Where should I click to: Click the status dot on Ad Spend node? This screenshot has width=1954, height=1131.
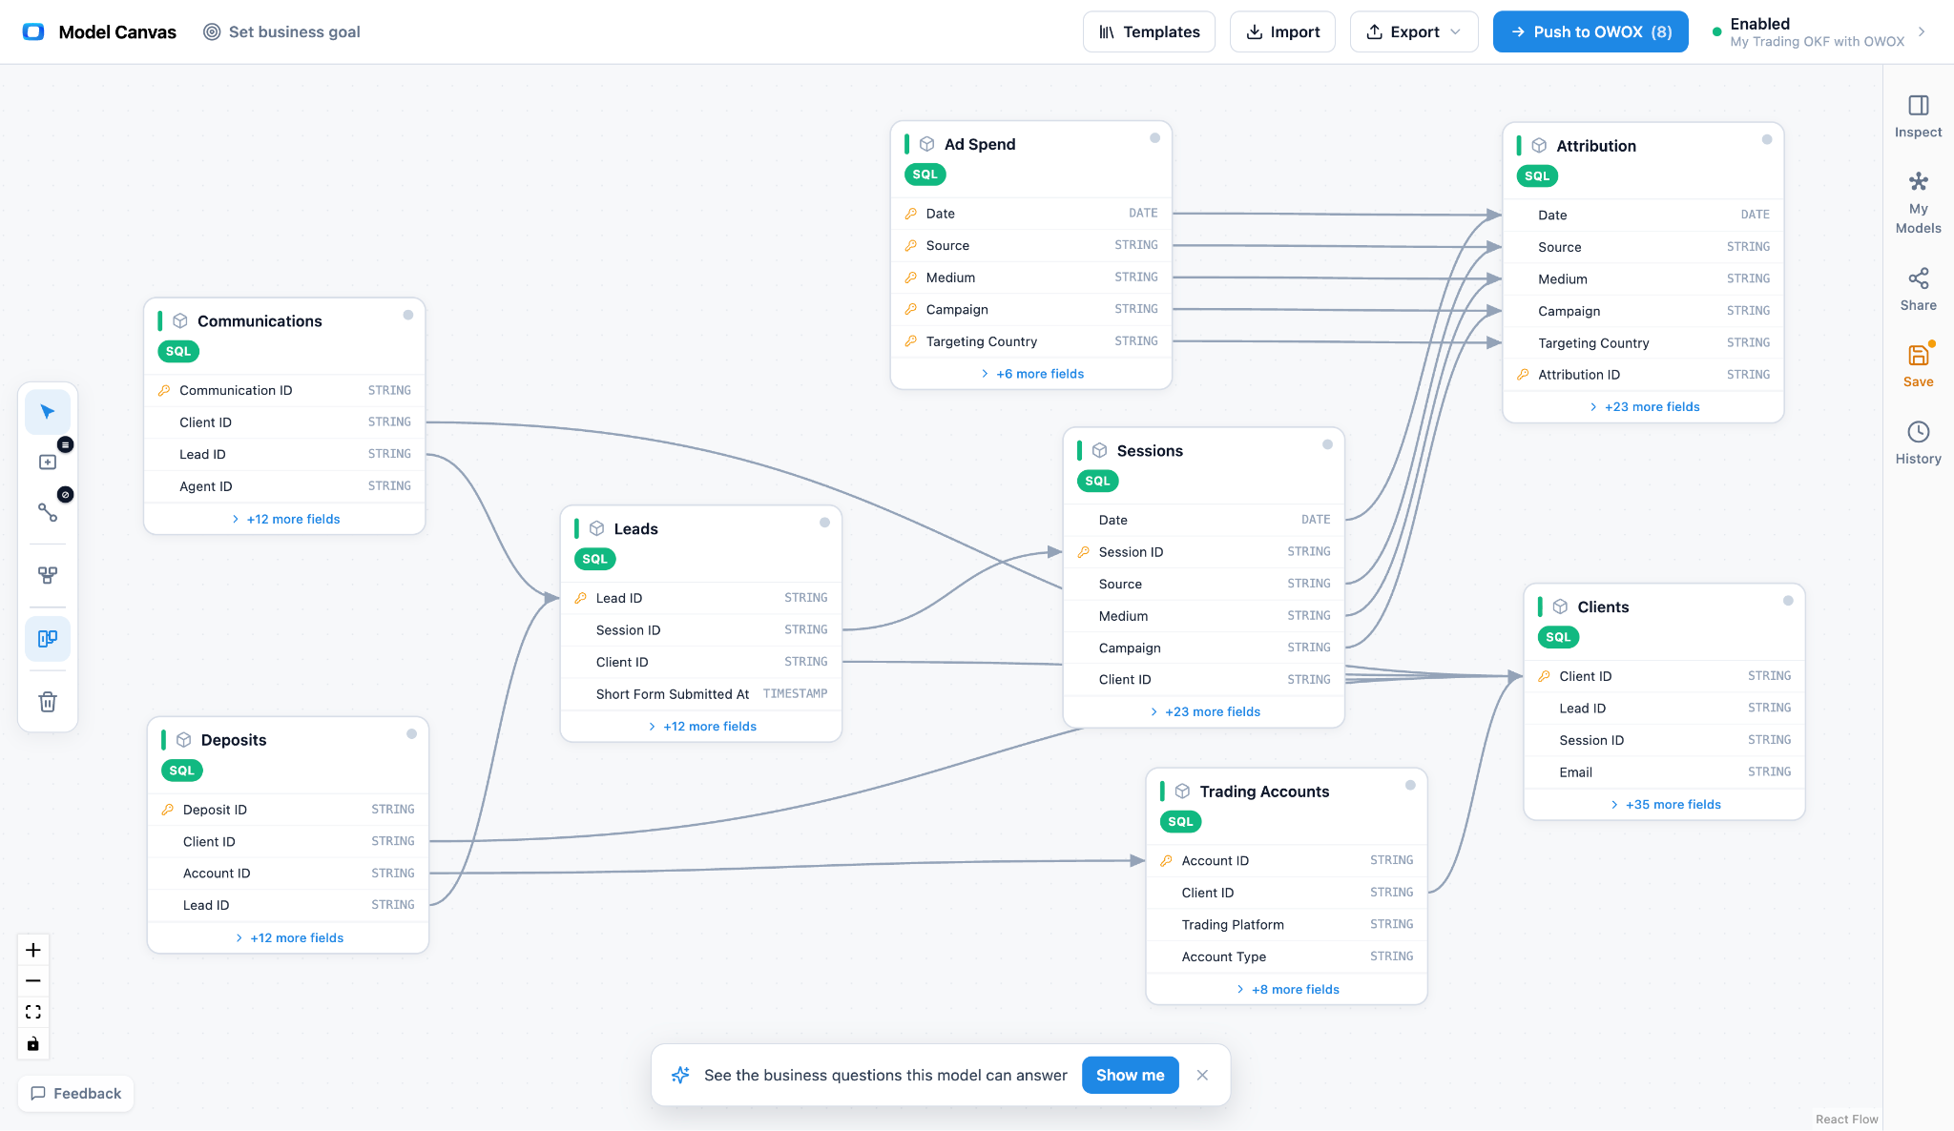(1154, 138)
